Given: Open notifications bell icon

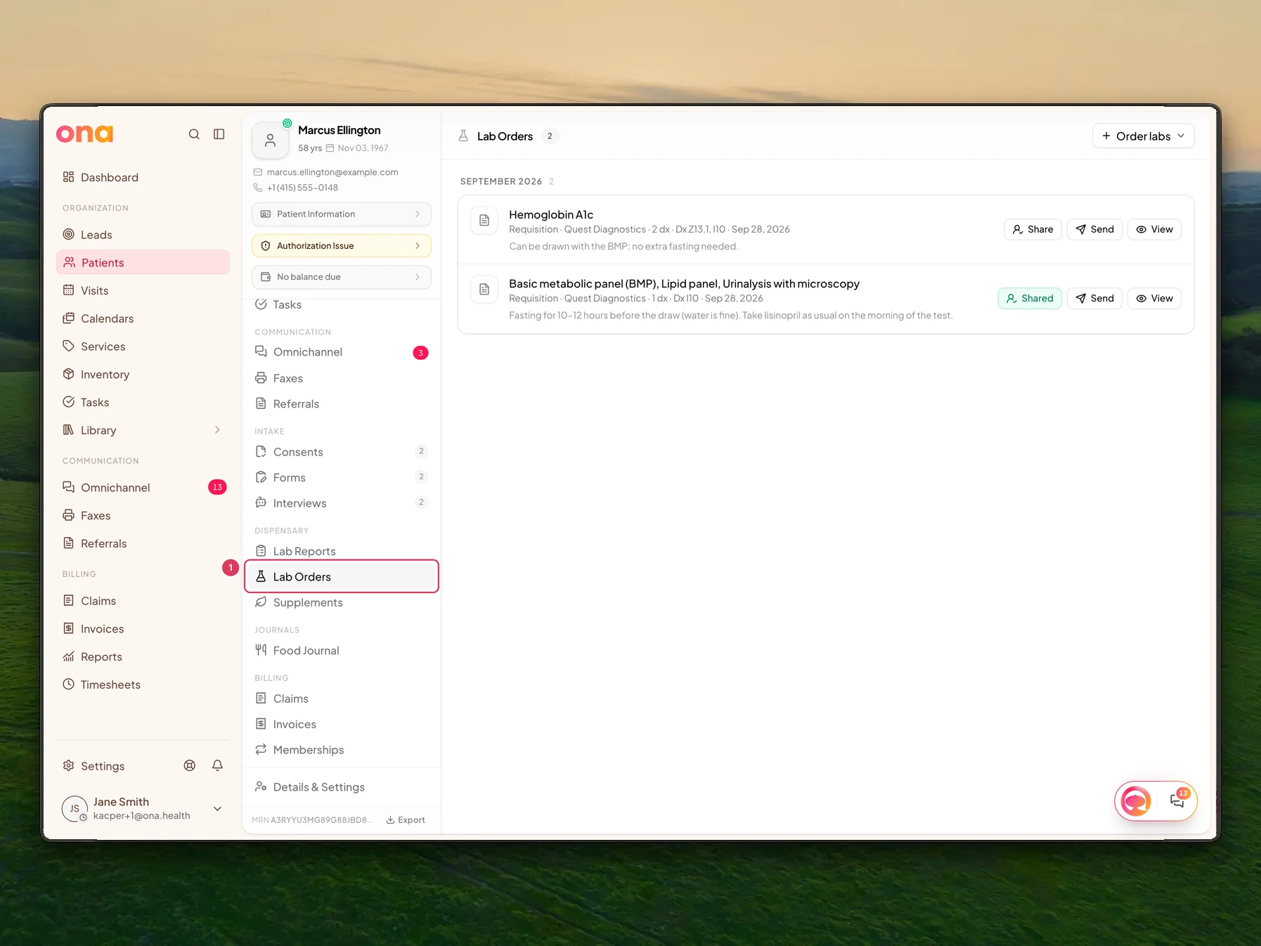Looking at the screenshot, I should 218,765.
